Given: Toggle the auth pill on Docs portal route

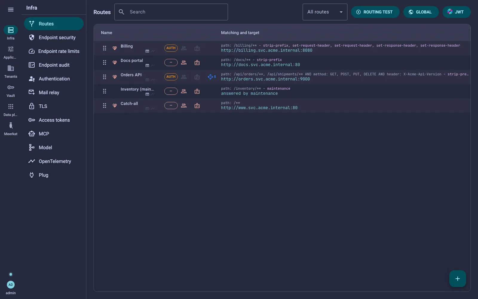Looking at the screenshot, I should coord(171,62).
